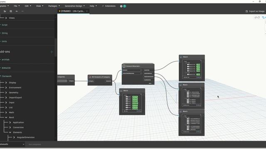Click the bottom-right Watch node icon

[x=181, y=111]
